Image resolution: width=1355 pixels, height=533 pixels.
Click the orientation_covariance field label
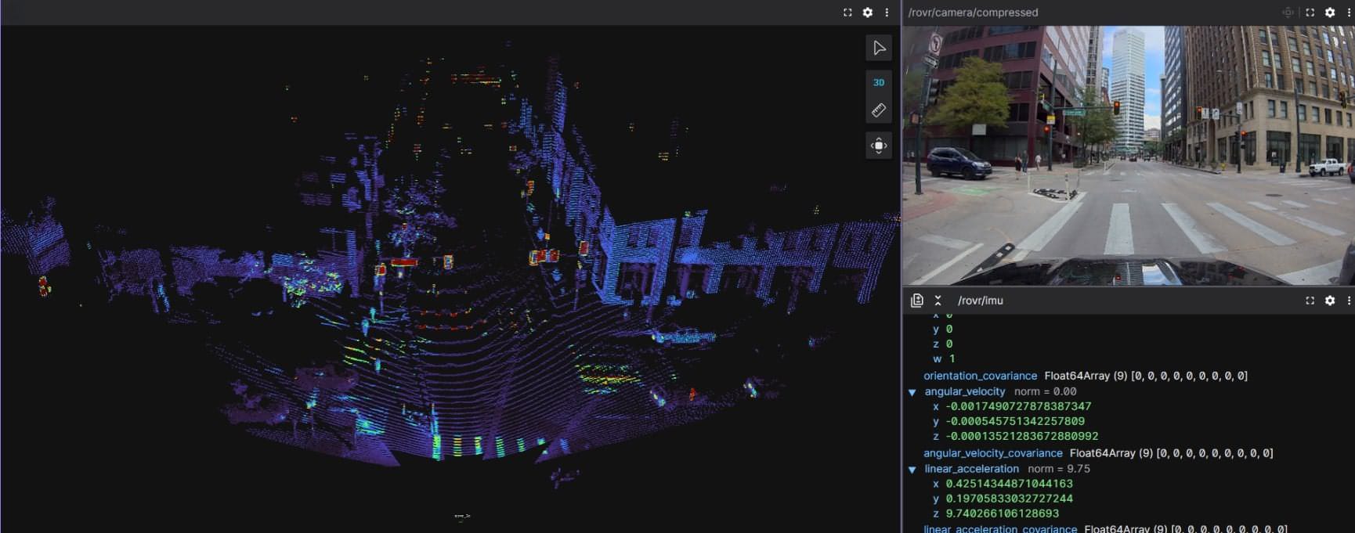coord(980,376)
